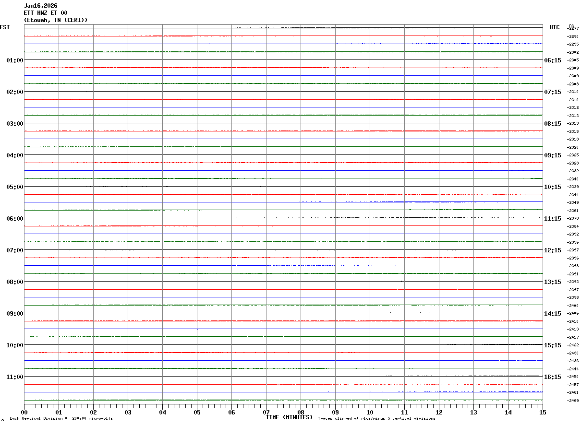
Task: Click the 08 minute mark on time axis
Action: 301,412
